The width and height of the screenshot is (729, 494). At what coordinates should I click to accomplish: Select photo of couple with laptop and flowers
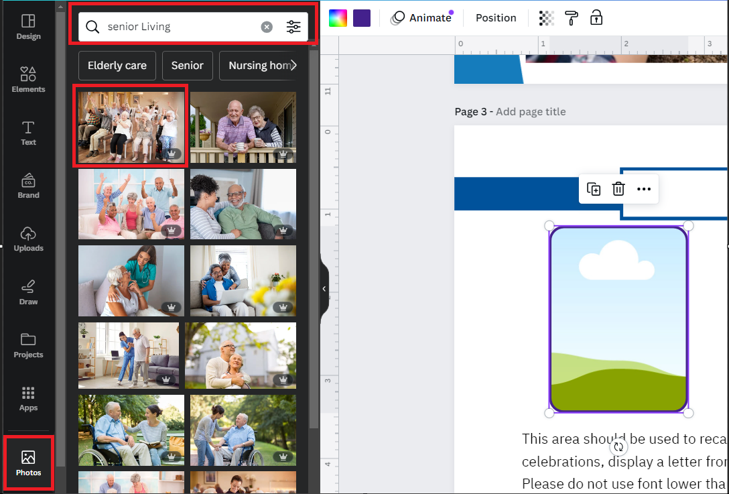(243, 281)
